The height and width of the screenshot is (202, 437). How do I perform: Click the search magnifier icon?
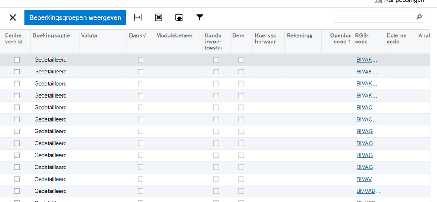pyautogui.click(x=419, y=17)
